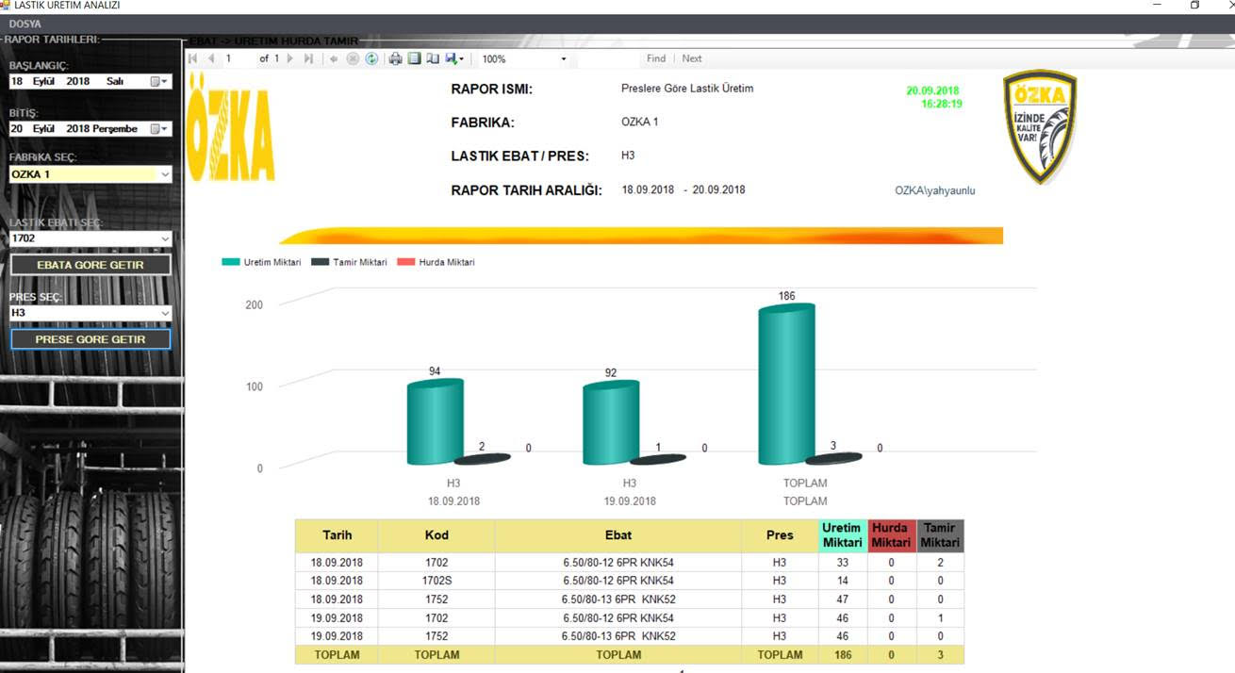Switch to print layout view
Image resolution: width=1235 pixels, height=673 pixels.
(414, 58)
